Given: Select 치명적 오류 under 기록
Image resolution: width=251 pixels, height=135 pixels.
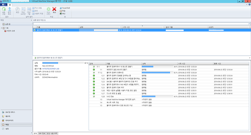Looking at the screenshot, I should click(x=10, y=31).
